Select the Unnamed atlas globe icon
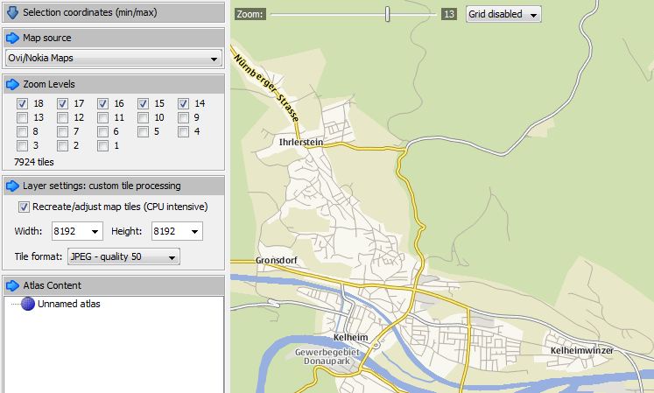The height and width of the screenshot is (393, 654). pos(28,304)
